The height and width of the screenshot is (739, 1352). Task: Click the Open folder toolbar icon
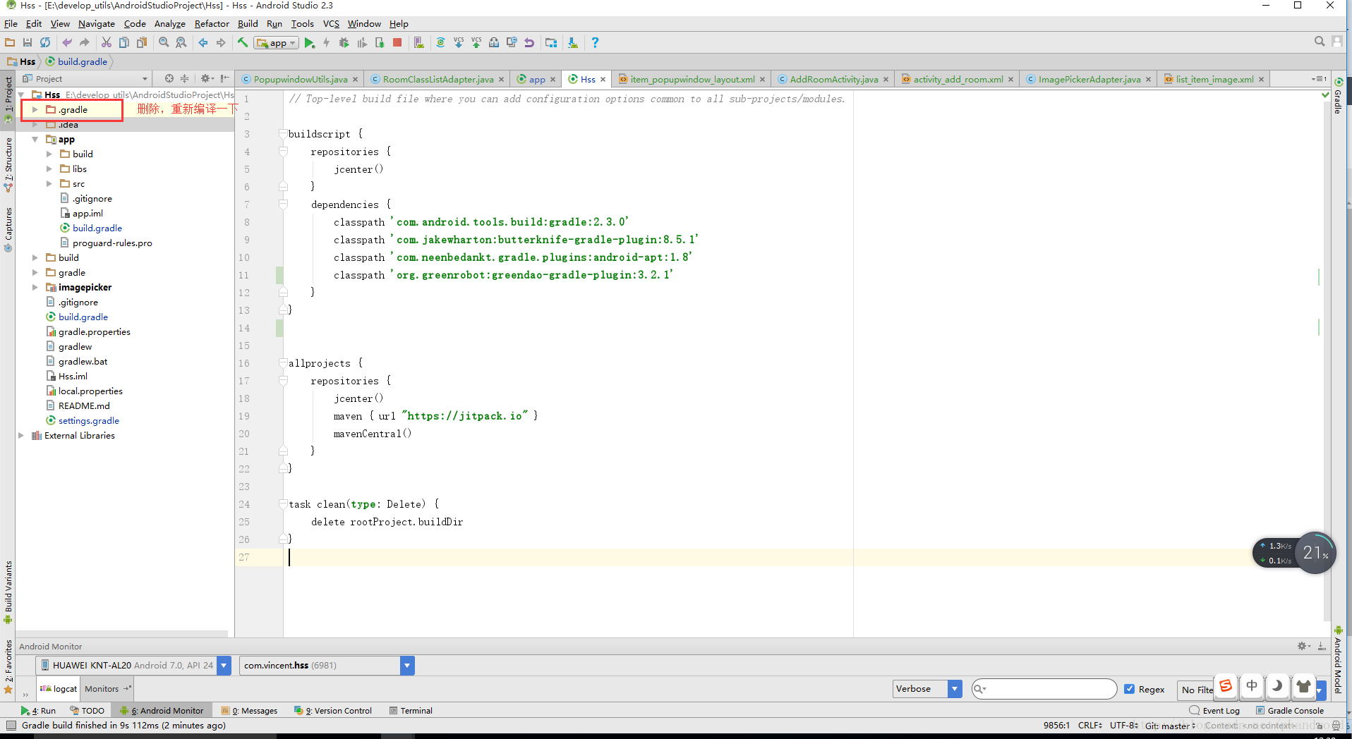tap(10, 43)
